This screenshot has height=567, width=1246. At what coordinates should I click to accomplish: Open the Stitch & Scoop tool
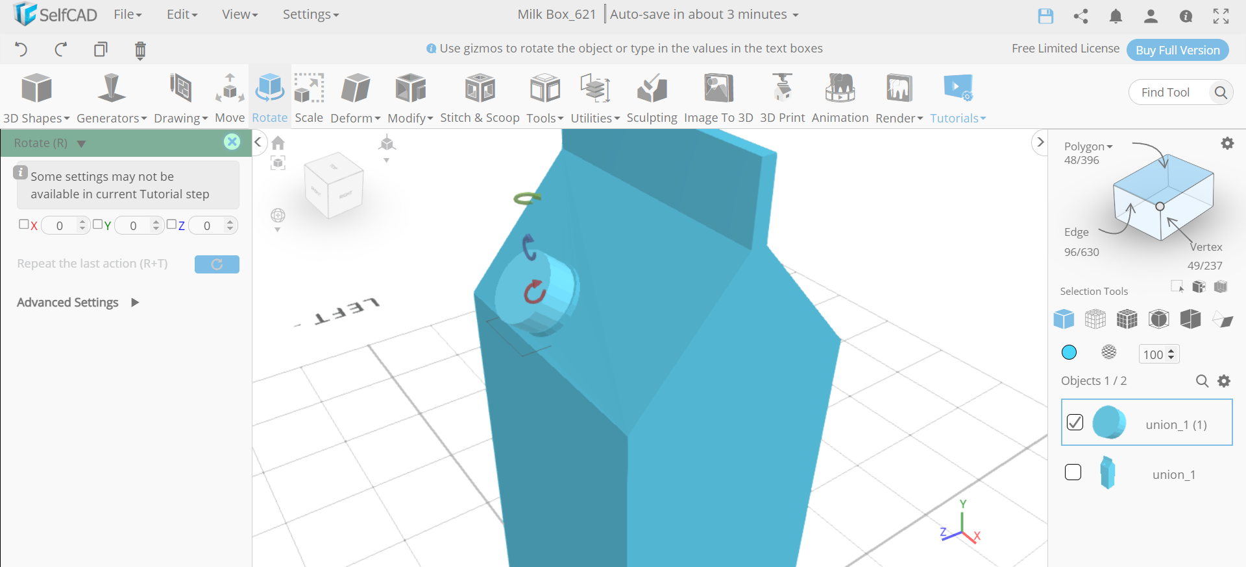(x=480, y=98)
